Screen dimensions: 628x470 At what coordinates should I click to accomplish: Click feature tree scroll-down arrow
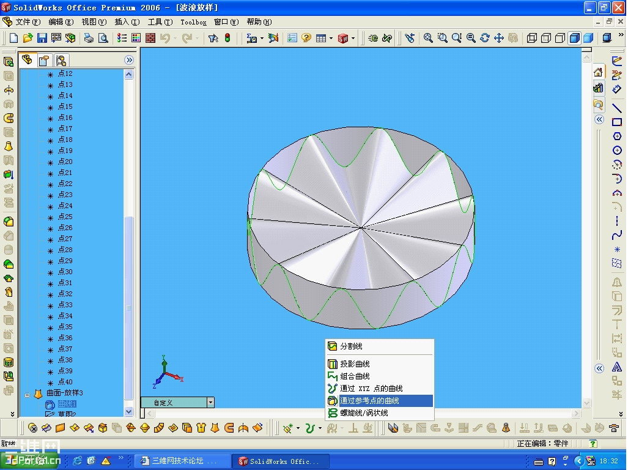[128, 411]
